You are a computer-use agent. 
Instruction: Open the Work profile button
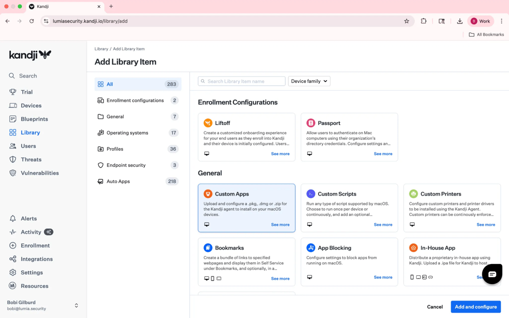480,21
